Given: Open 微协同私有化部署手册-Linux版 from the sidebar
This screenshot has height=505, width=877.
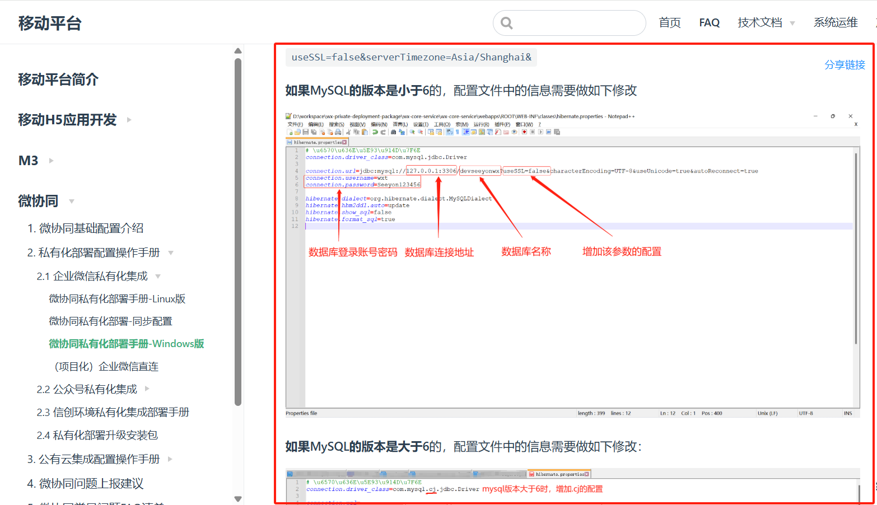Looking at the screenshot, I should [x=116, y=298].
